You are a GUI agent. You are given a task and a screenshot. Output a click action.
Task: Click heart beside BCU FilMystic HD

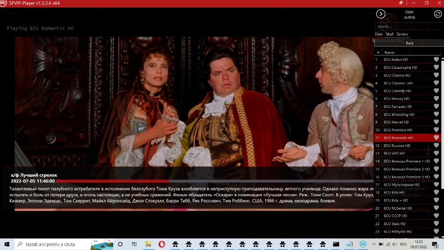point(436,232)
